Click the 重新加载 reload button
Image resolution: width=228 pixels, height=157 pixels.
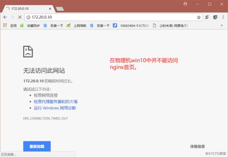point(37,146)
